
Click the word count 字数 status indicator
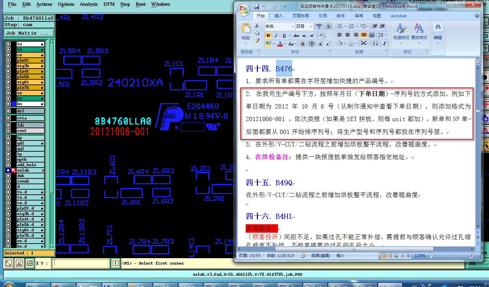point(280,255)
